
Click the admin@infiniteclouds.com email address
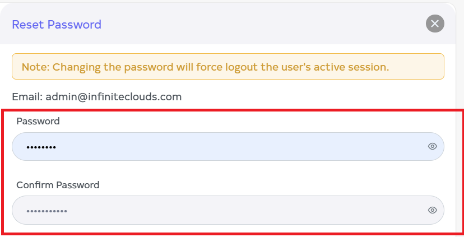[x=114, y=96]
